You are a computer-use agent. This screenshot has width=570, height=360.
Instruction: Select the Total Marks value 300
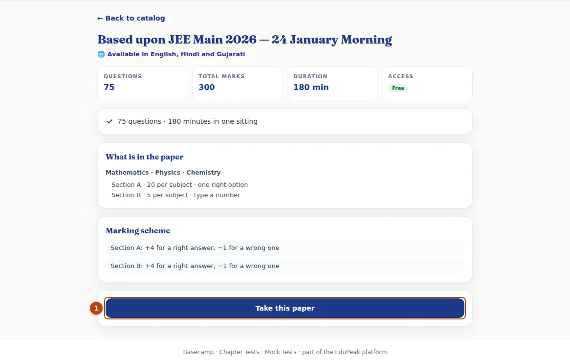[x=206, y=87]
